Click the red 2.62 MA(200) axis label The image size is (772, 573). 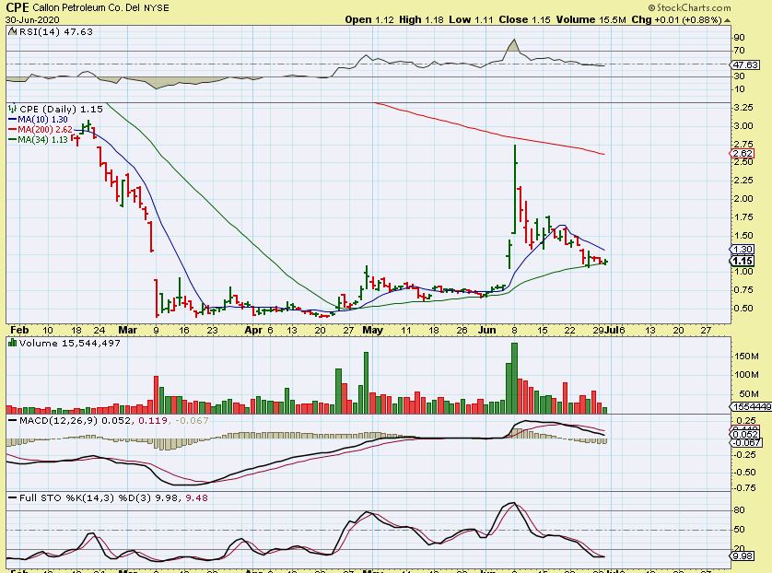tap(743, 154)
